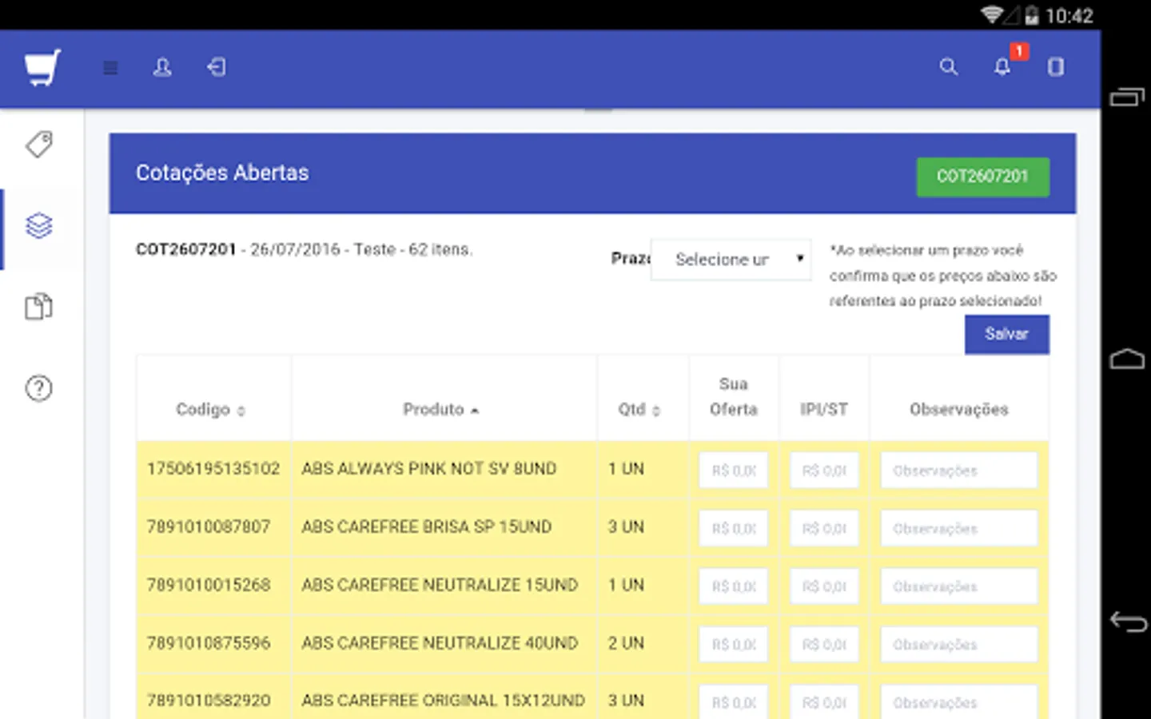The height and width of the screenshot is (719, 1151).
Task: Click the IPI/ST column header
Action: coord(824,410)
